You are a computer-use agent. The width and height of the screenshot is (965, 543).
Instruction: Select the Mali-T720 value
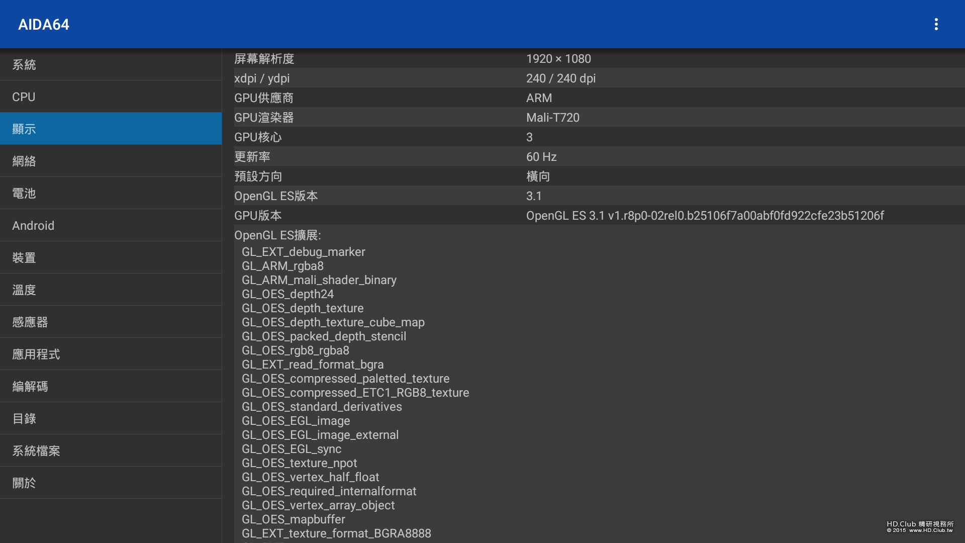click(553, 118)
